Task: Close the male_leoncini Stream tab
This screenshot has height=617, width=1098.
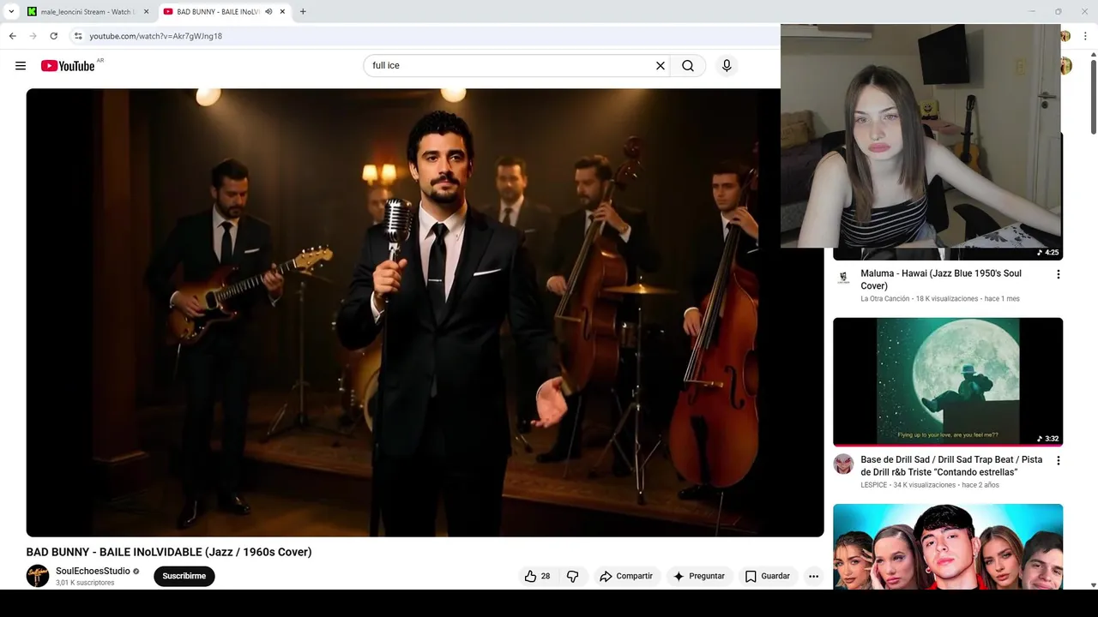Action: tap(146, 12)
